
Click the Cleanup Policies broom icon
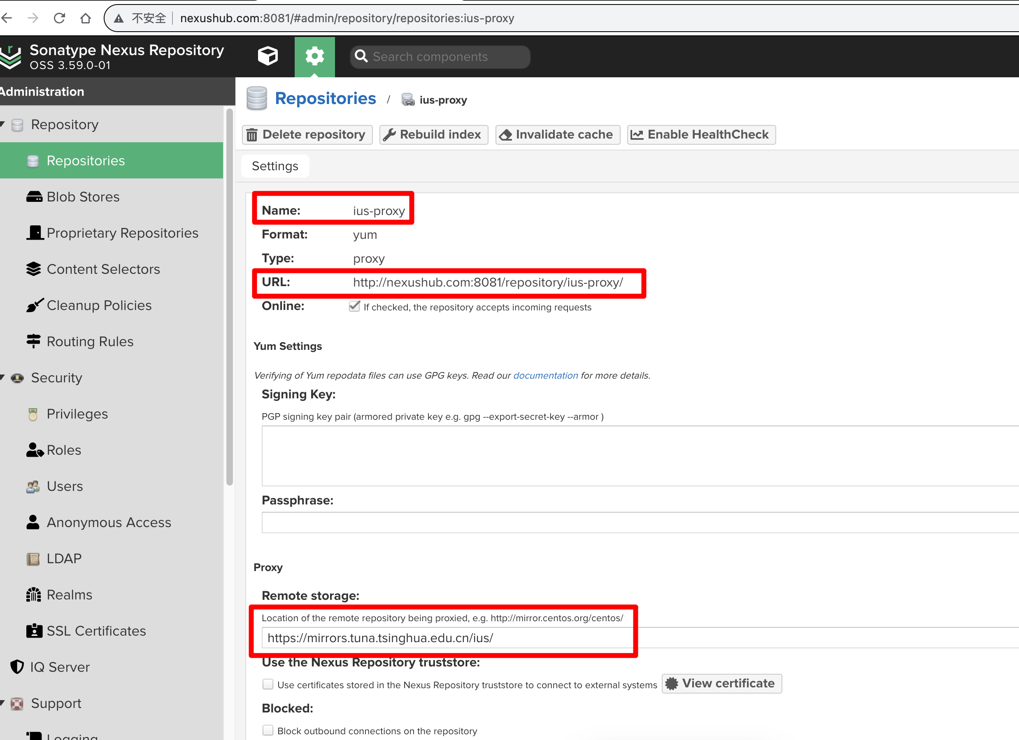(35, 305)
